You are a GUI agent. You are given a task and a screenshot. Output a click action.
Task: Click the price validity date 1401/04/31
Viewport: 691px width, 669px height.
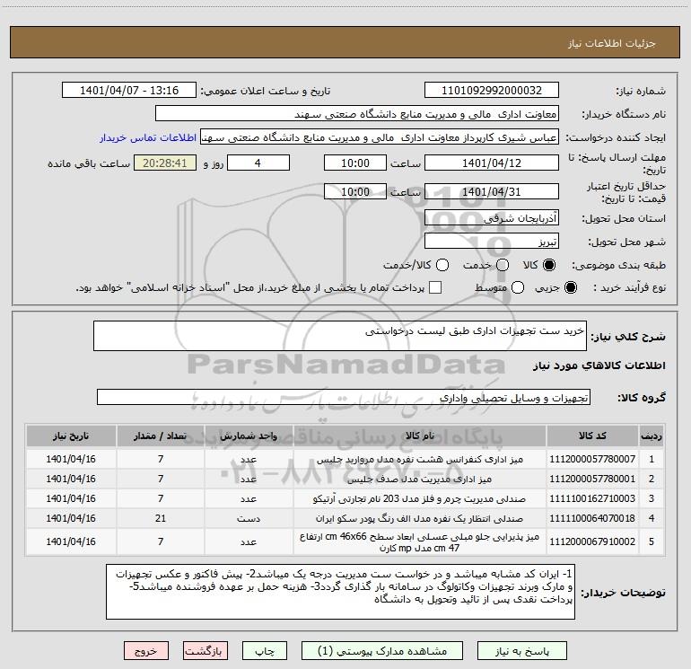pos(492,192)
